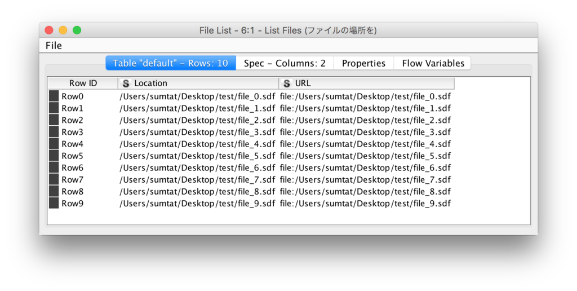
Task: Select the Row6 row ID cell
Action: 83,167
